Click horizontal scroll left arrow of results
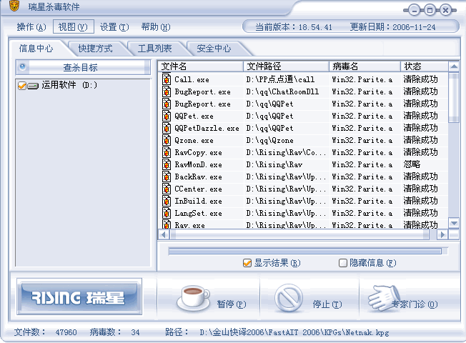This screenshot has width=466, height=343. coord(164,235)
